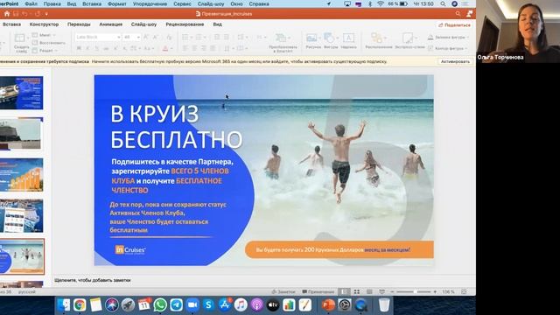Screen dimensions: 560x315
Task: Switch to the Переходы ribbon tab
Action: [x=79, y=24]
